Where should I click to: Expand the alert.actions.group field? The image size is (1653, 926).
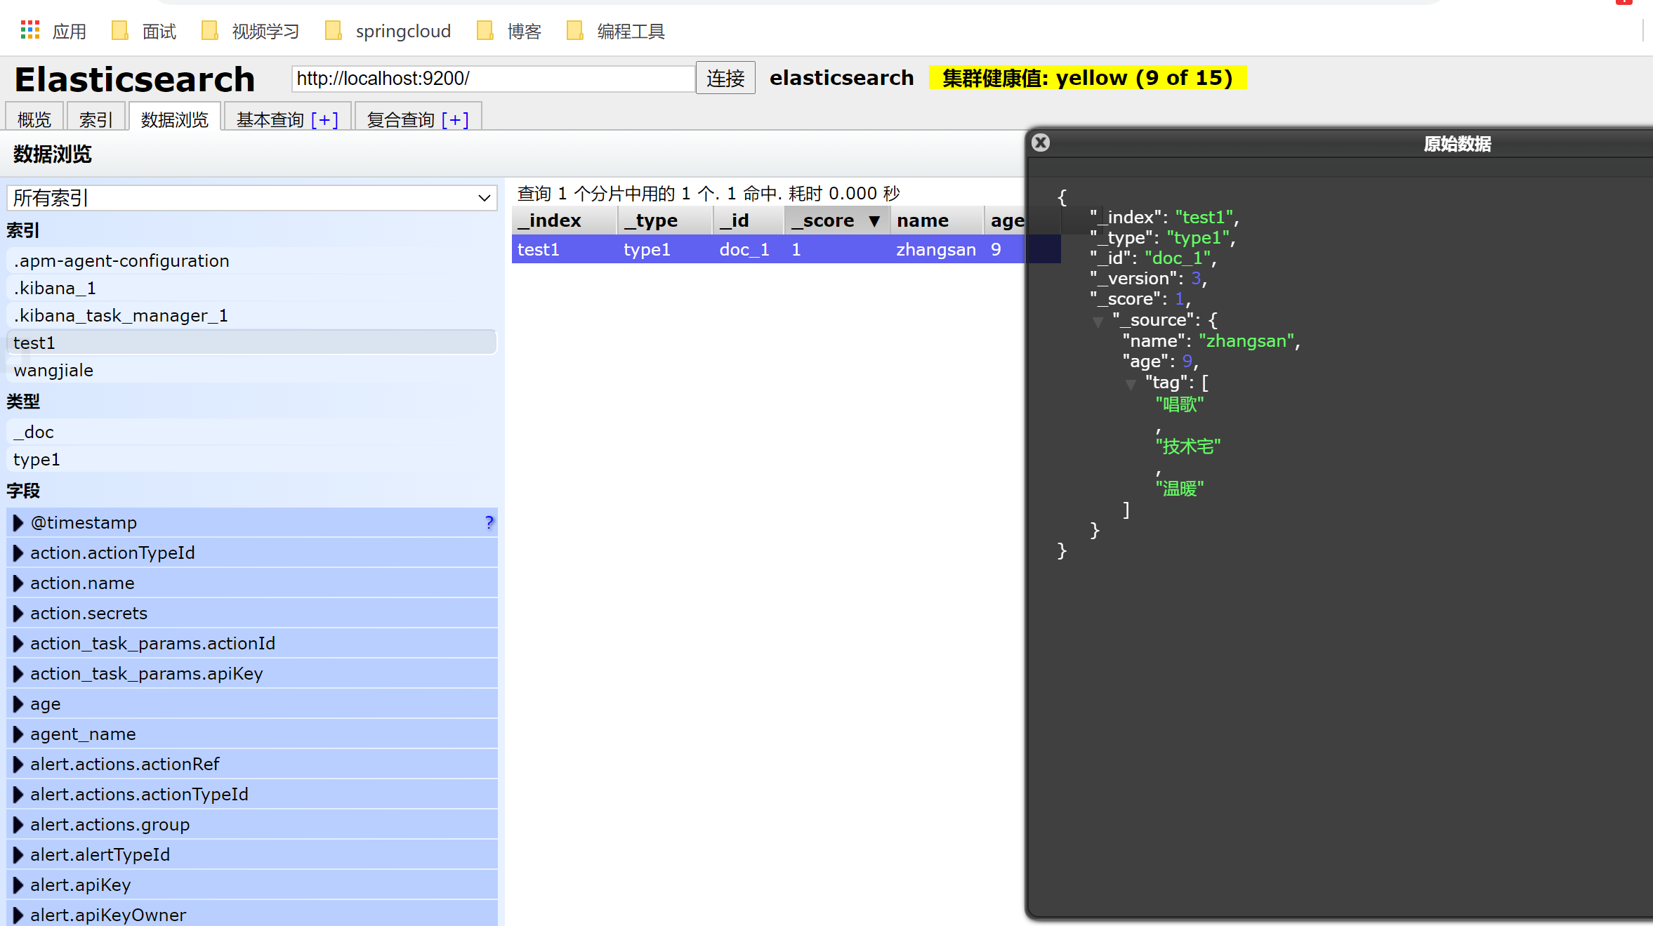tap(18, 824)
